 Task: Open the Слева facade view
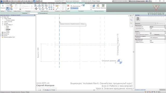point(7,28)
